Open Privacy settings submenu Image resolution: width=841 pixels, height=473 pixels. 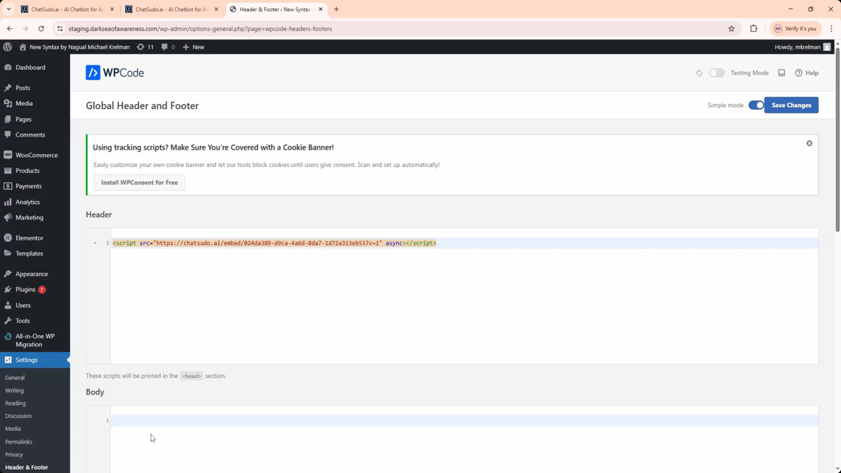pyautogui.click(x=14, y=455)
